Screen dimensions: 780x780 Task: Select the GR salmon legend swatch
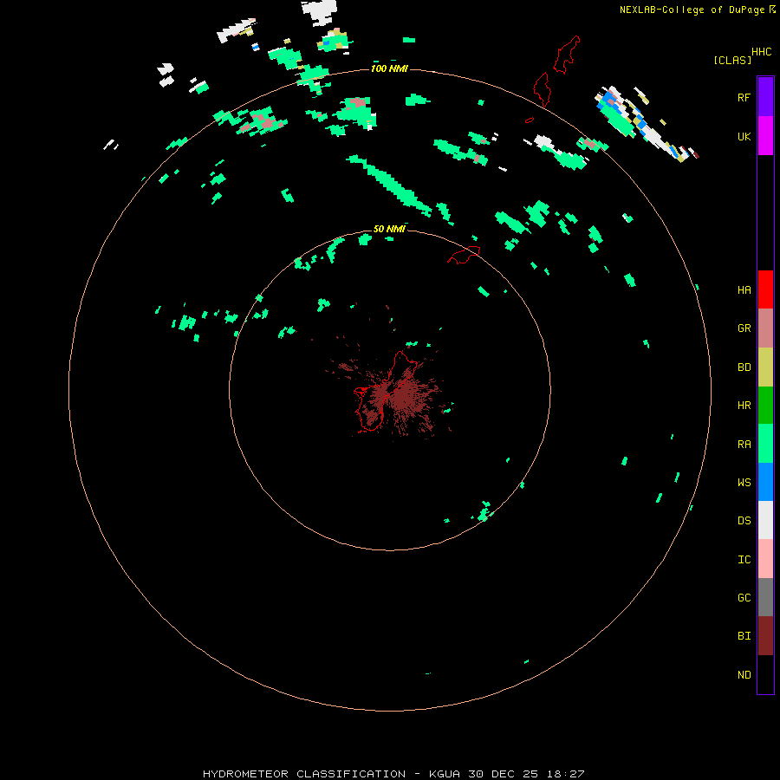pos(765,328)
